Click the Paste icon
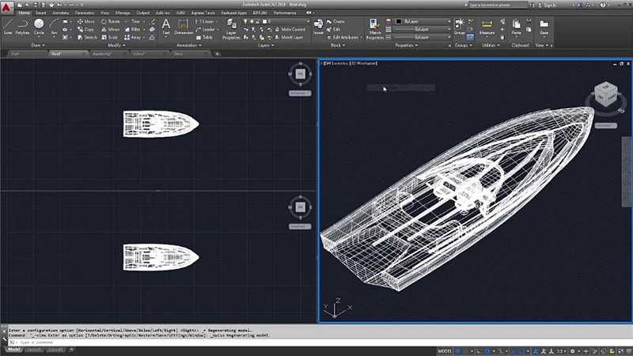The width and height of the screenshot is (633, 356). pos(516,27)
